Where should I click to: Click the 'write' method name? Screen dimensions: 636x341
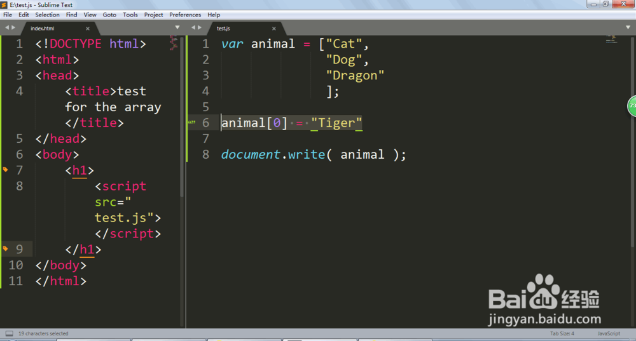[307, 154]
